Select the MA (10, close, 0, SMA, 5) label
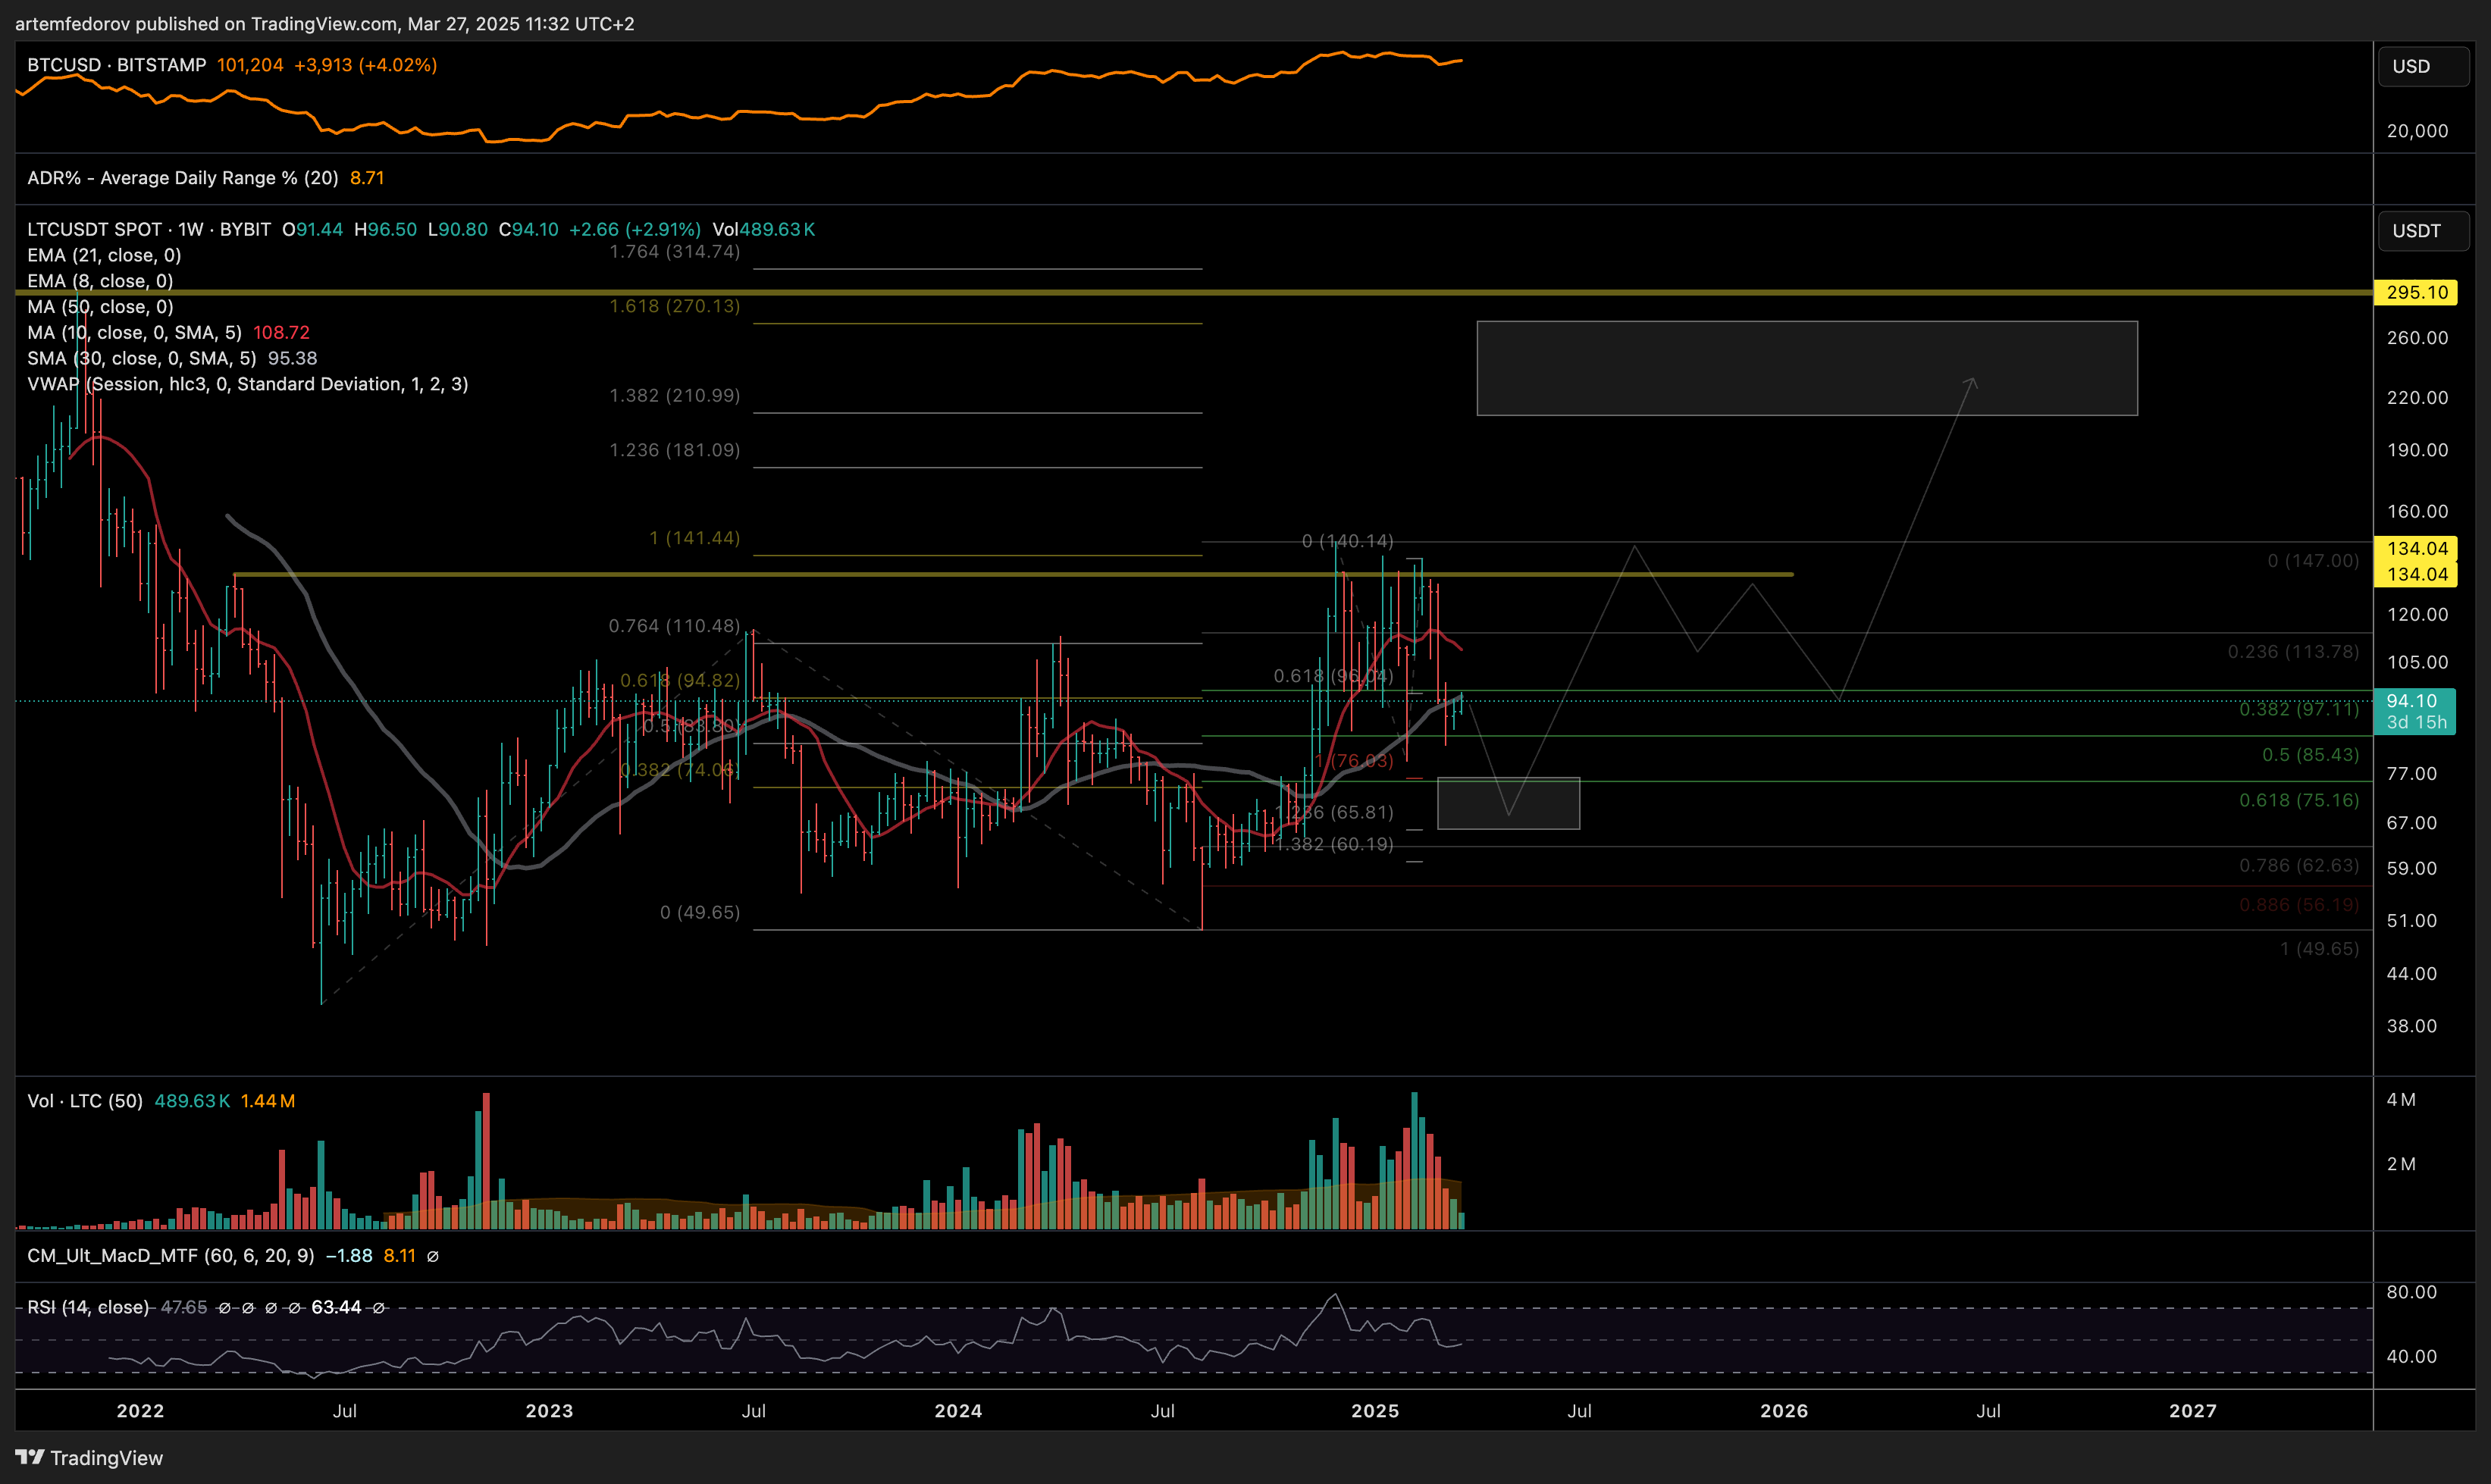This screenshot has height=1484, width=2491. click(134, 333)
